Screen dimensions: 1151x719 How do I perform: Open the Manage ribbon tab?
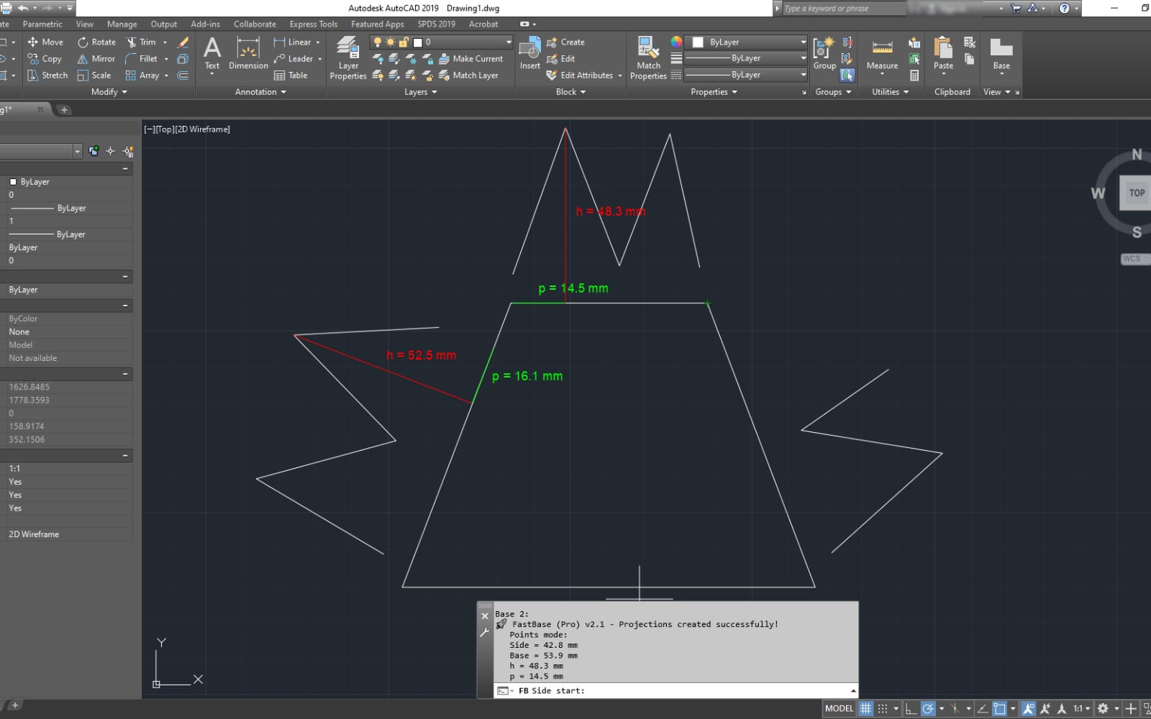click(122, 24)
